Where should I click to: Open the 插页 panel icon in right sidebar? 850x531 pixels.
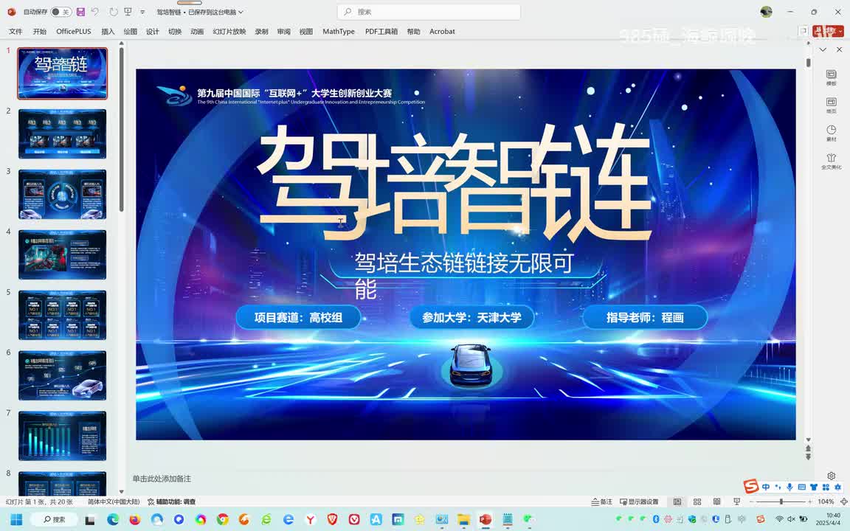coord(831,105)
